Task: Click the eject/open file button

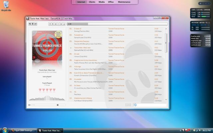Action: point(64,24)
